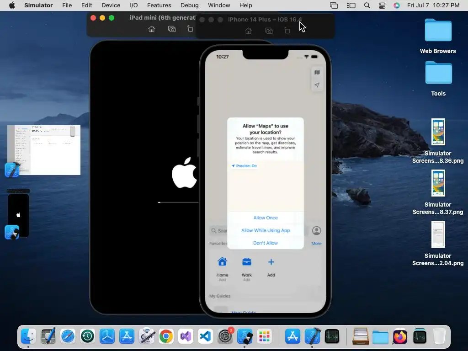This screenshot has height=351, width=468.
Task: Open Time Machine from the Dock
Action: click(x=87, y=336)
